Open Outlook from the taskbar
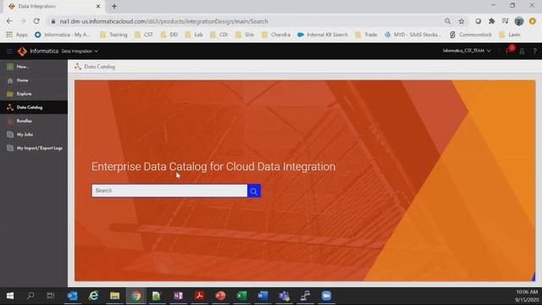The width and height of the screenshot is (542, 305). click(73, 296)
